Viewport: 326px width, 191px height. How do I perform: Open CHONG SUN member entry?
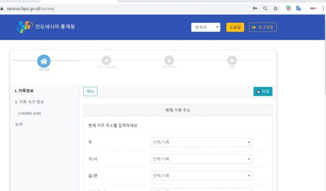(x=29, y=113)
